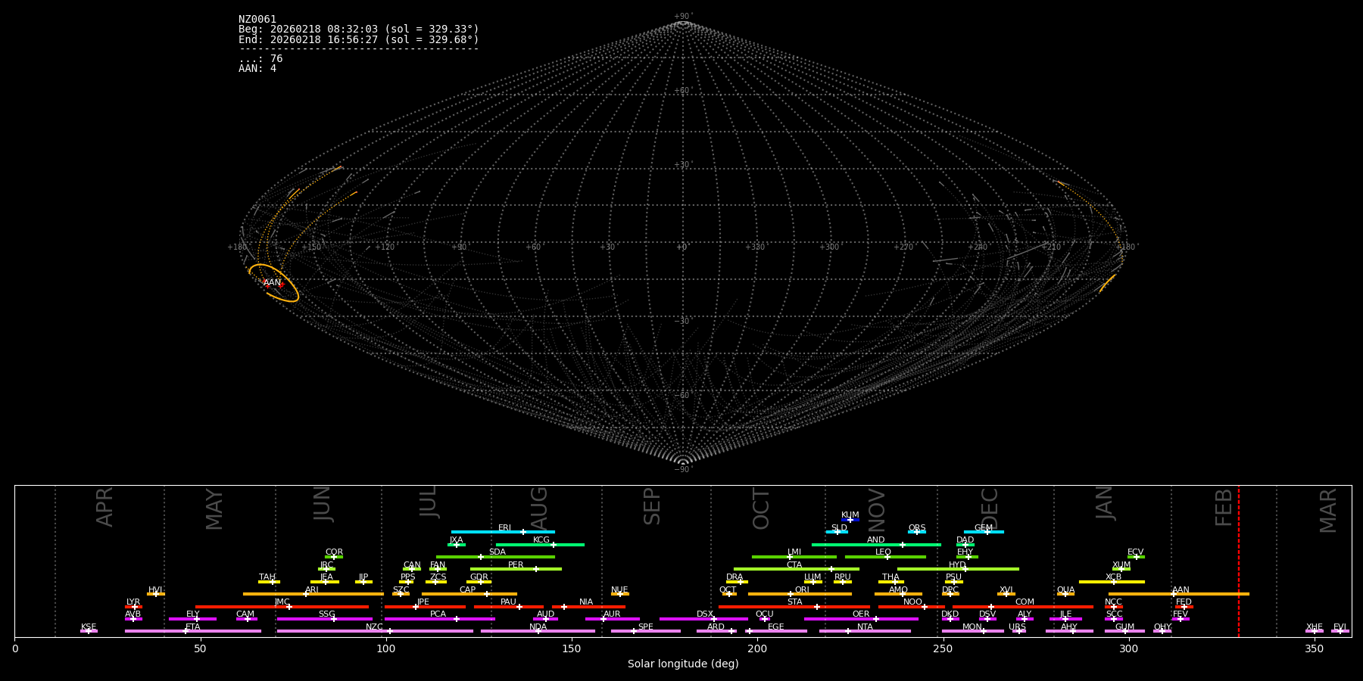Click the 250 tick on solar longitude axis

click(x=943, y=649)
